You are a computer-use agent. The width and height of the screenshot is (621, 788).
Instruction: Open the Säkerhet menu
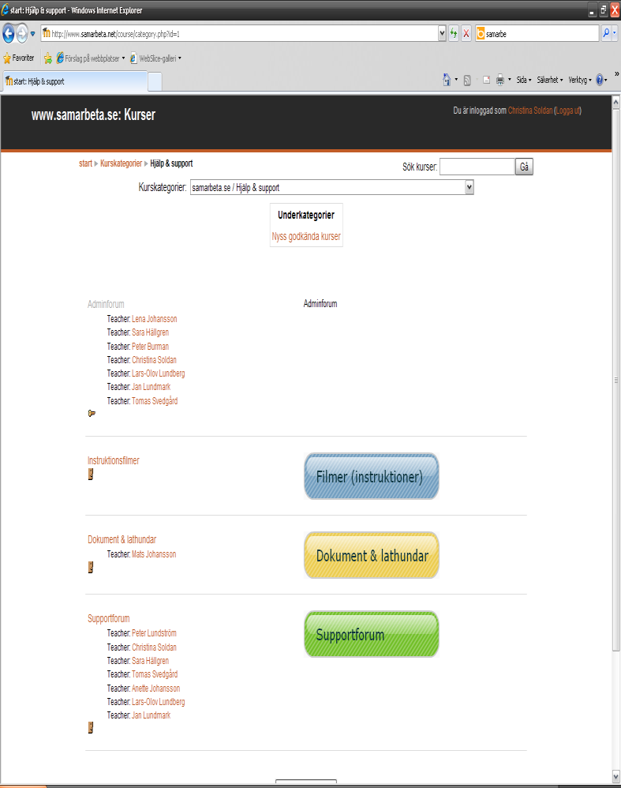pos(550,80)
